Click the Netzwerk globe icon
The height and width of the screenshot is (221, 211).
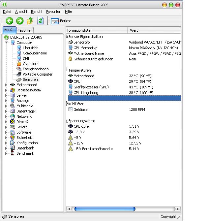[13, 116]
